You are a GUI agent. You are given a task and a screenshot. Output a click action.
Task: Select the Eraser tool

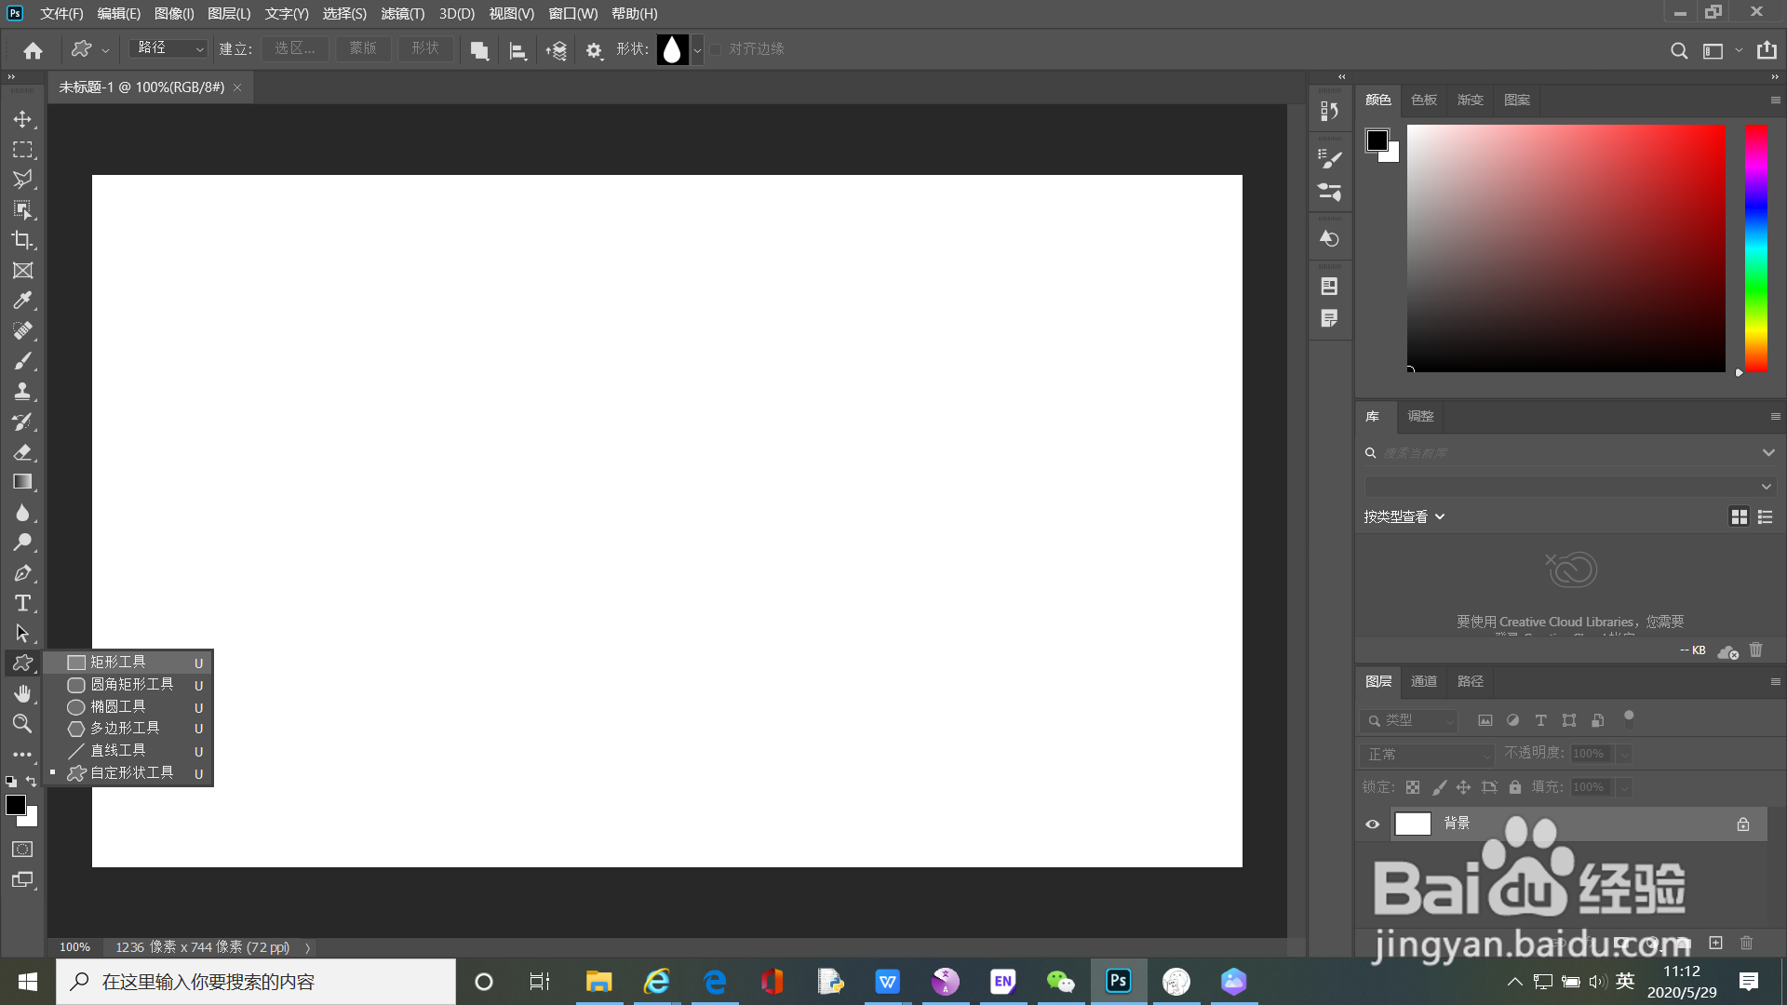(x=22, y=452)
